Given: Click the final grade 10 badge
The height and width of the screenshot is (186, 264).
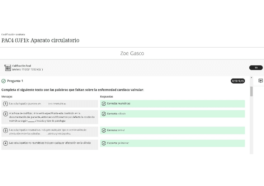Looking at the screenshot, I should (x=256, y=68).
